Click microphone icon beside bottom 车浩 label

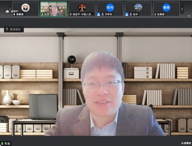tap(2, 144)
